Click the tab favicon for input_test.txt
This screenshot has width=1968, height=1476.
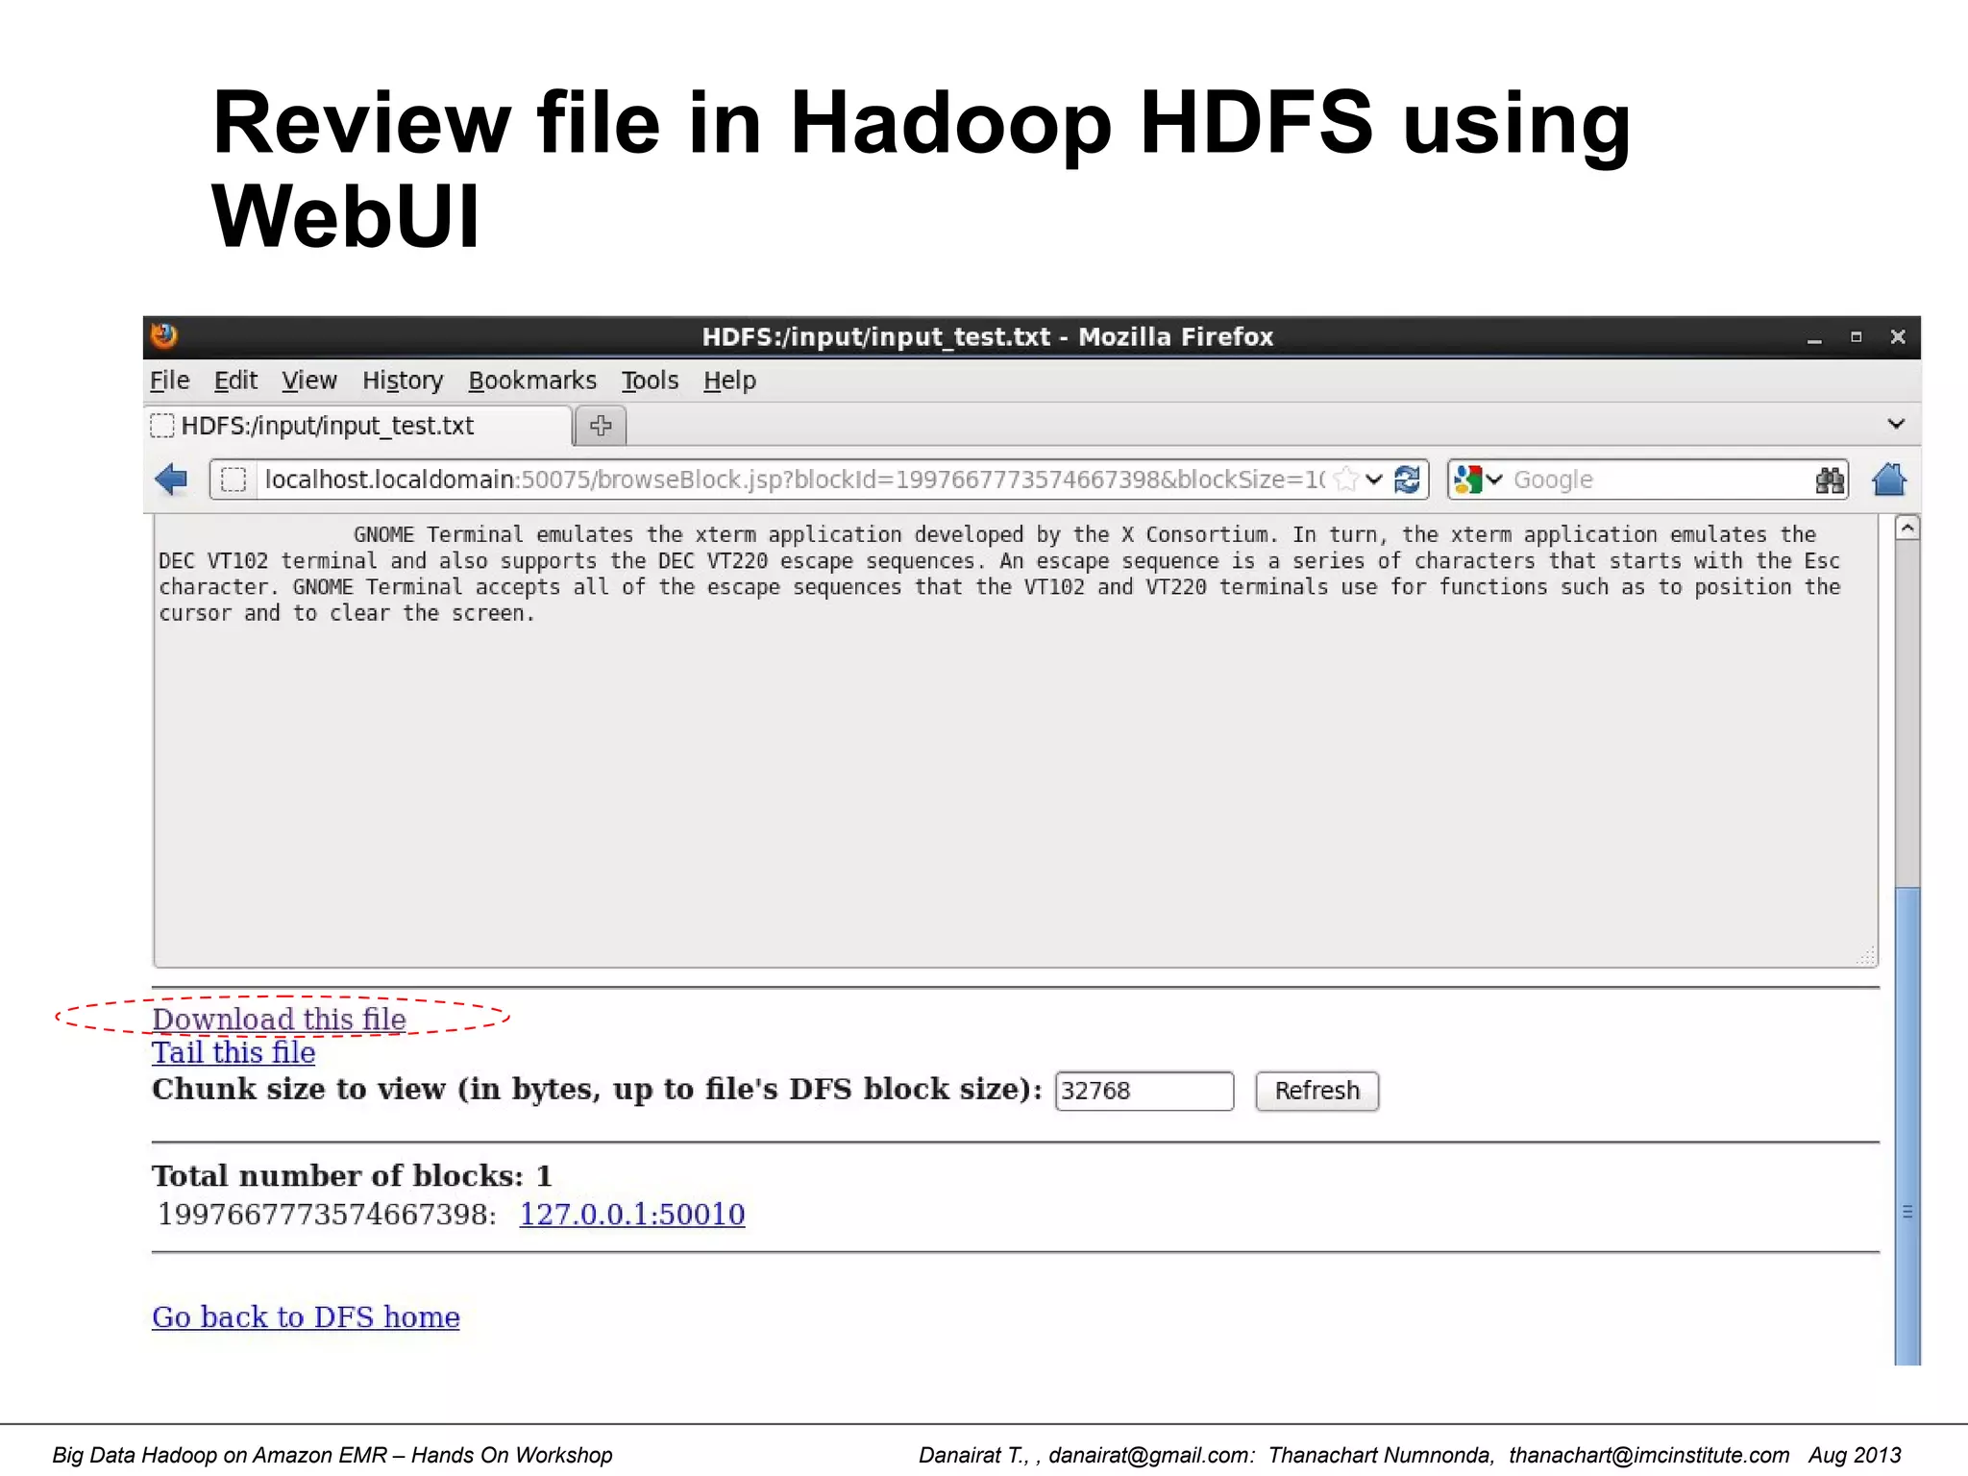[x=162, y=426]
